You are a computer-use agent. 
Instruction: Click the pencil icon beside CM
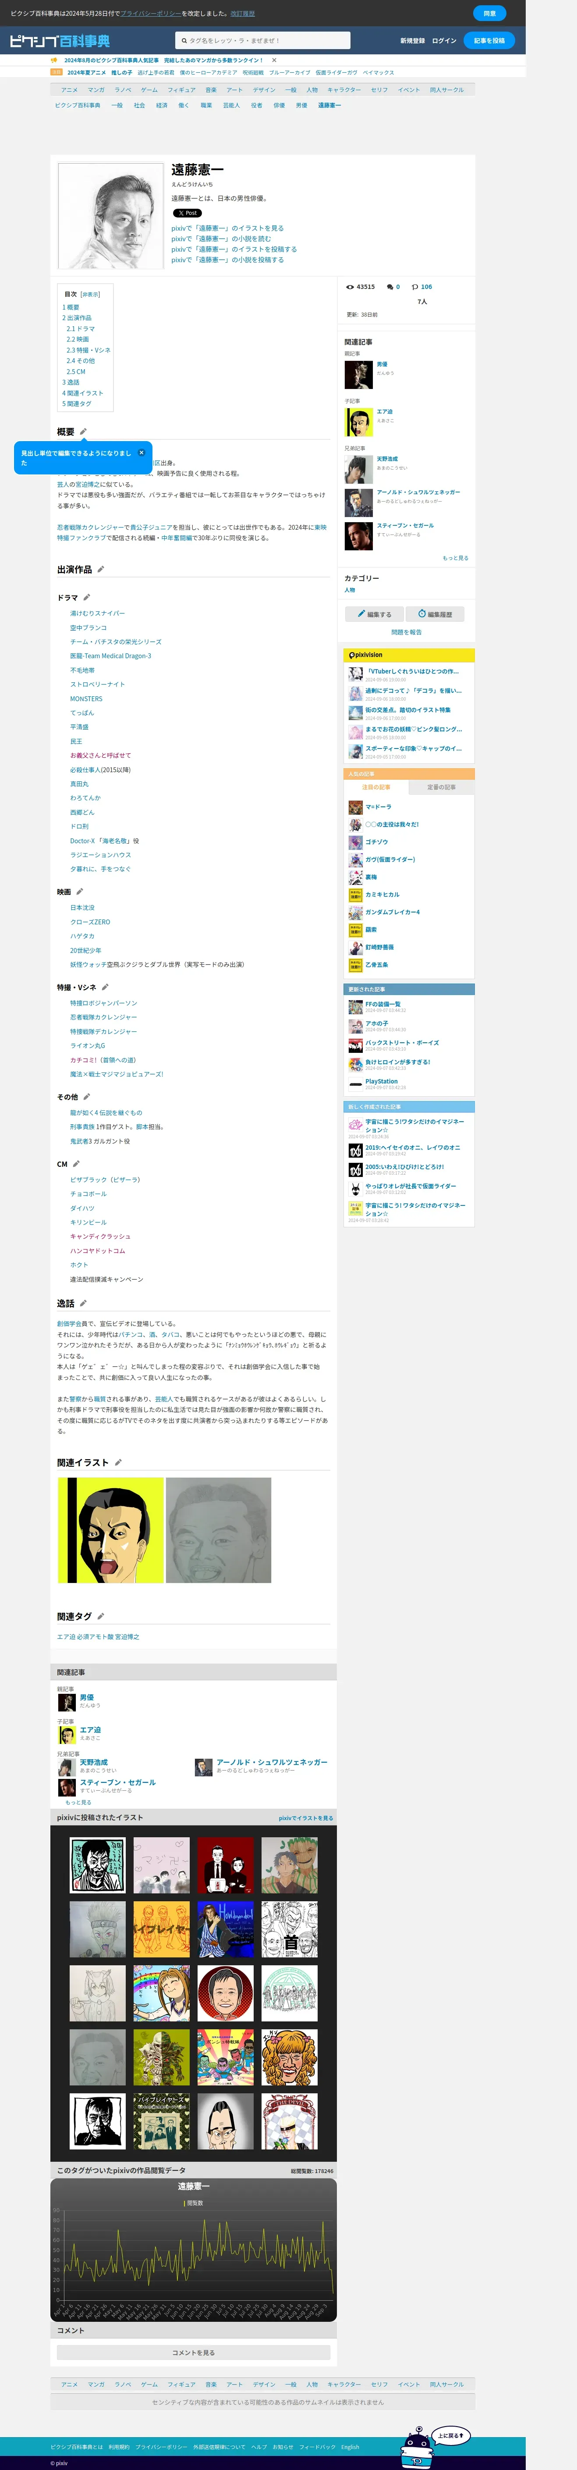coord(76,1164)
